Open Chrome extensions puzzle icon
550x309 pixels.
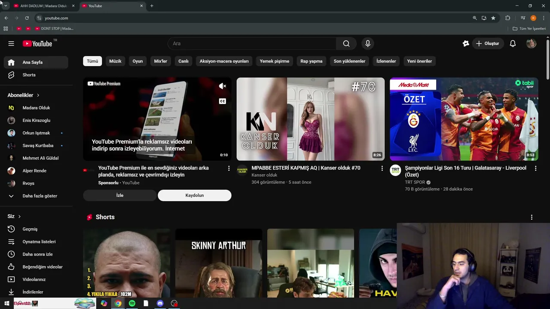(x=507, y=18)
